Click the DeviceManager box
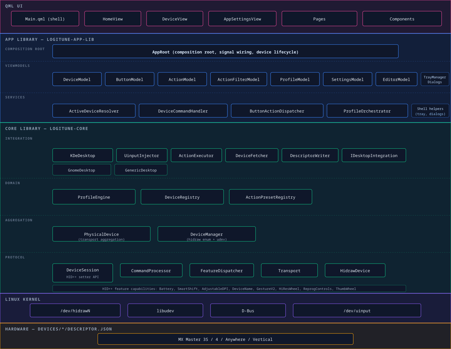The height and width of the screenshot is (349, 451). [207, 234]
